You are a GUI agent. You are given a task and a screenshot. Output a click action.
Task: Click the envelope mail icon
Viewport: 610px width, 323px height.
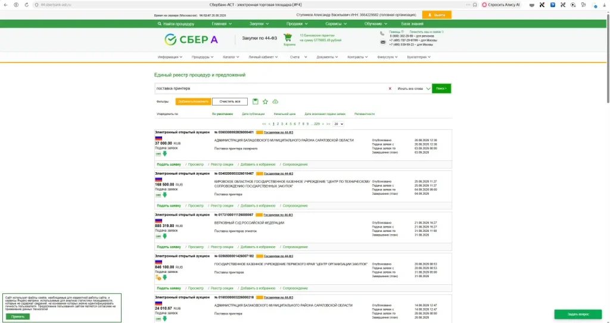point(383,42)
